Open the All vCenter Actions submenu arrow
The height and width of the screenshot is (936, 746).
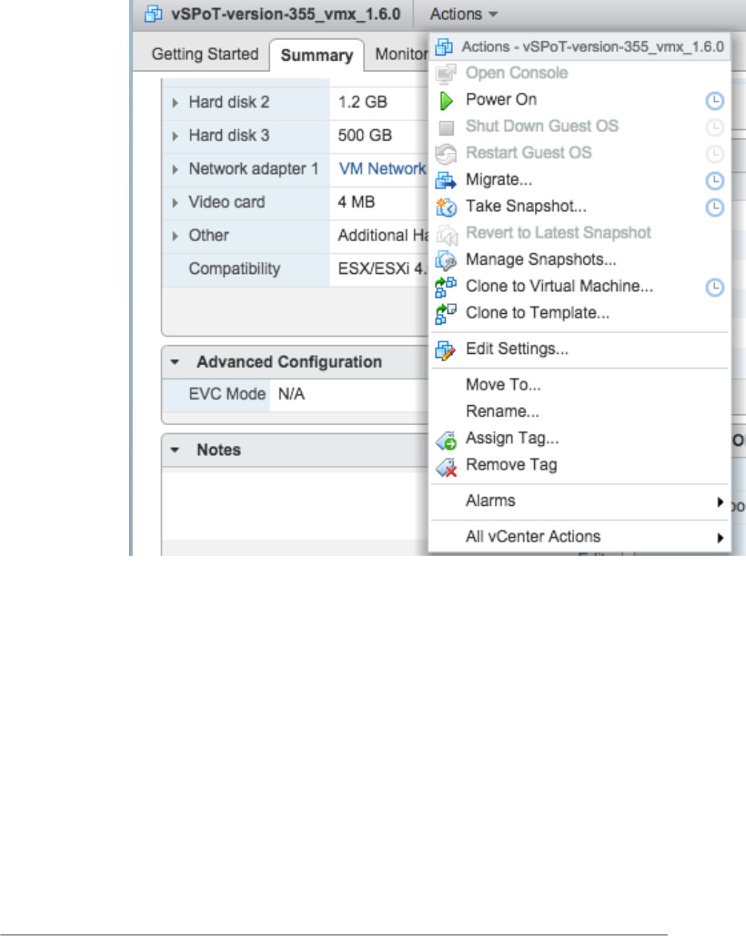(720, 537)
